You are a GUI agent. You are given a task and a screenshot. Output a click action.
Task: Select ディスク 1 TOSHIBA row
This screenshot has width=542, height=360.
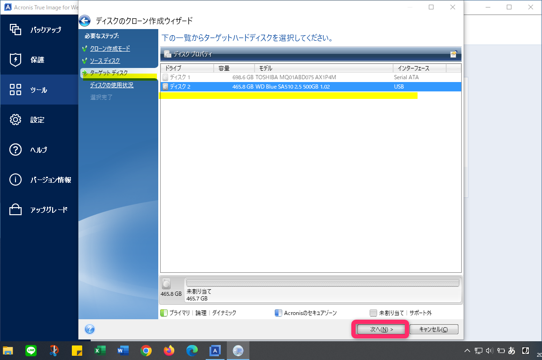click(311, 77)
